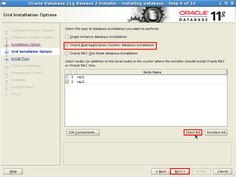
Task: Minimize the installer window
Action: [x=220, y=3]
